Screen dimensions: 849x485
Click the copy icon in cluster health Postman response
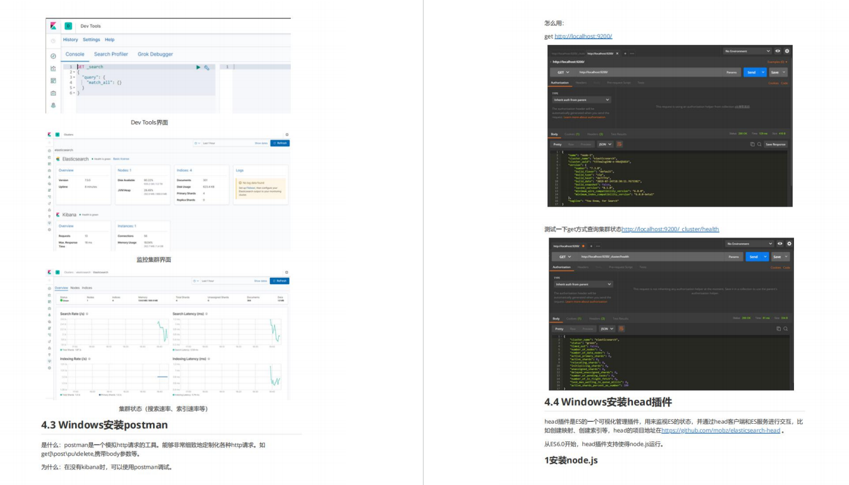tap(778, 329)
